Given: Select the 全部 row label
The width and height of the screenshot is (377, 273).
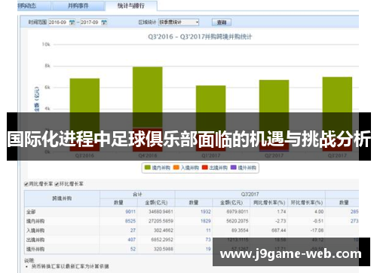Looking at the screenshot, I should pos(31,212).
